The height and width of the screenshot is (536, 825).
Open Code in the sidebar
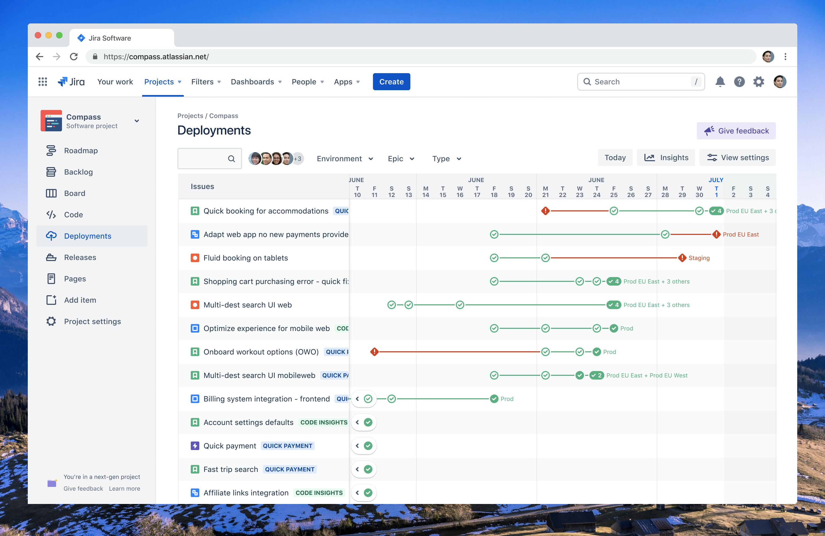[x=92, y=215]
